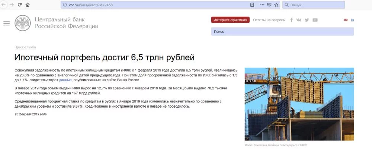The image size is (372, 168).
Task: Click the Центральный банк Российской Федерации title
Action: pyautogui.click(x=67, y=23)
